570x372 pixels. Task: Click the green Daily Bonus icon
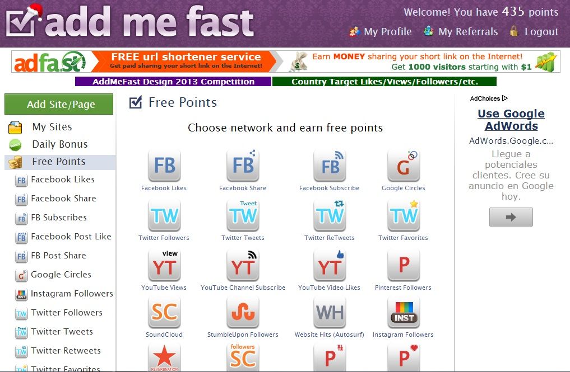click(x=15, y=145)
